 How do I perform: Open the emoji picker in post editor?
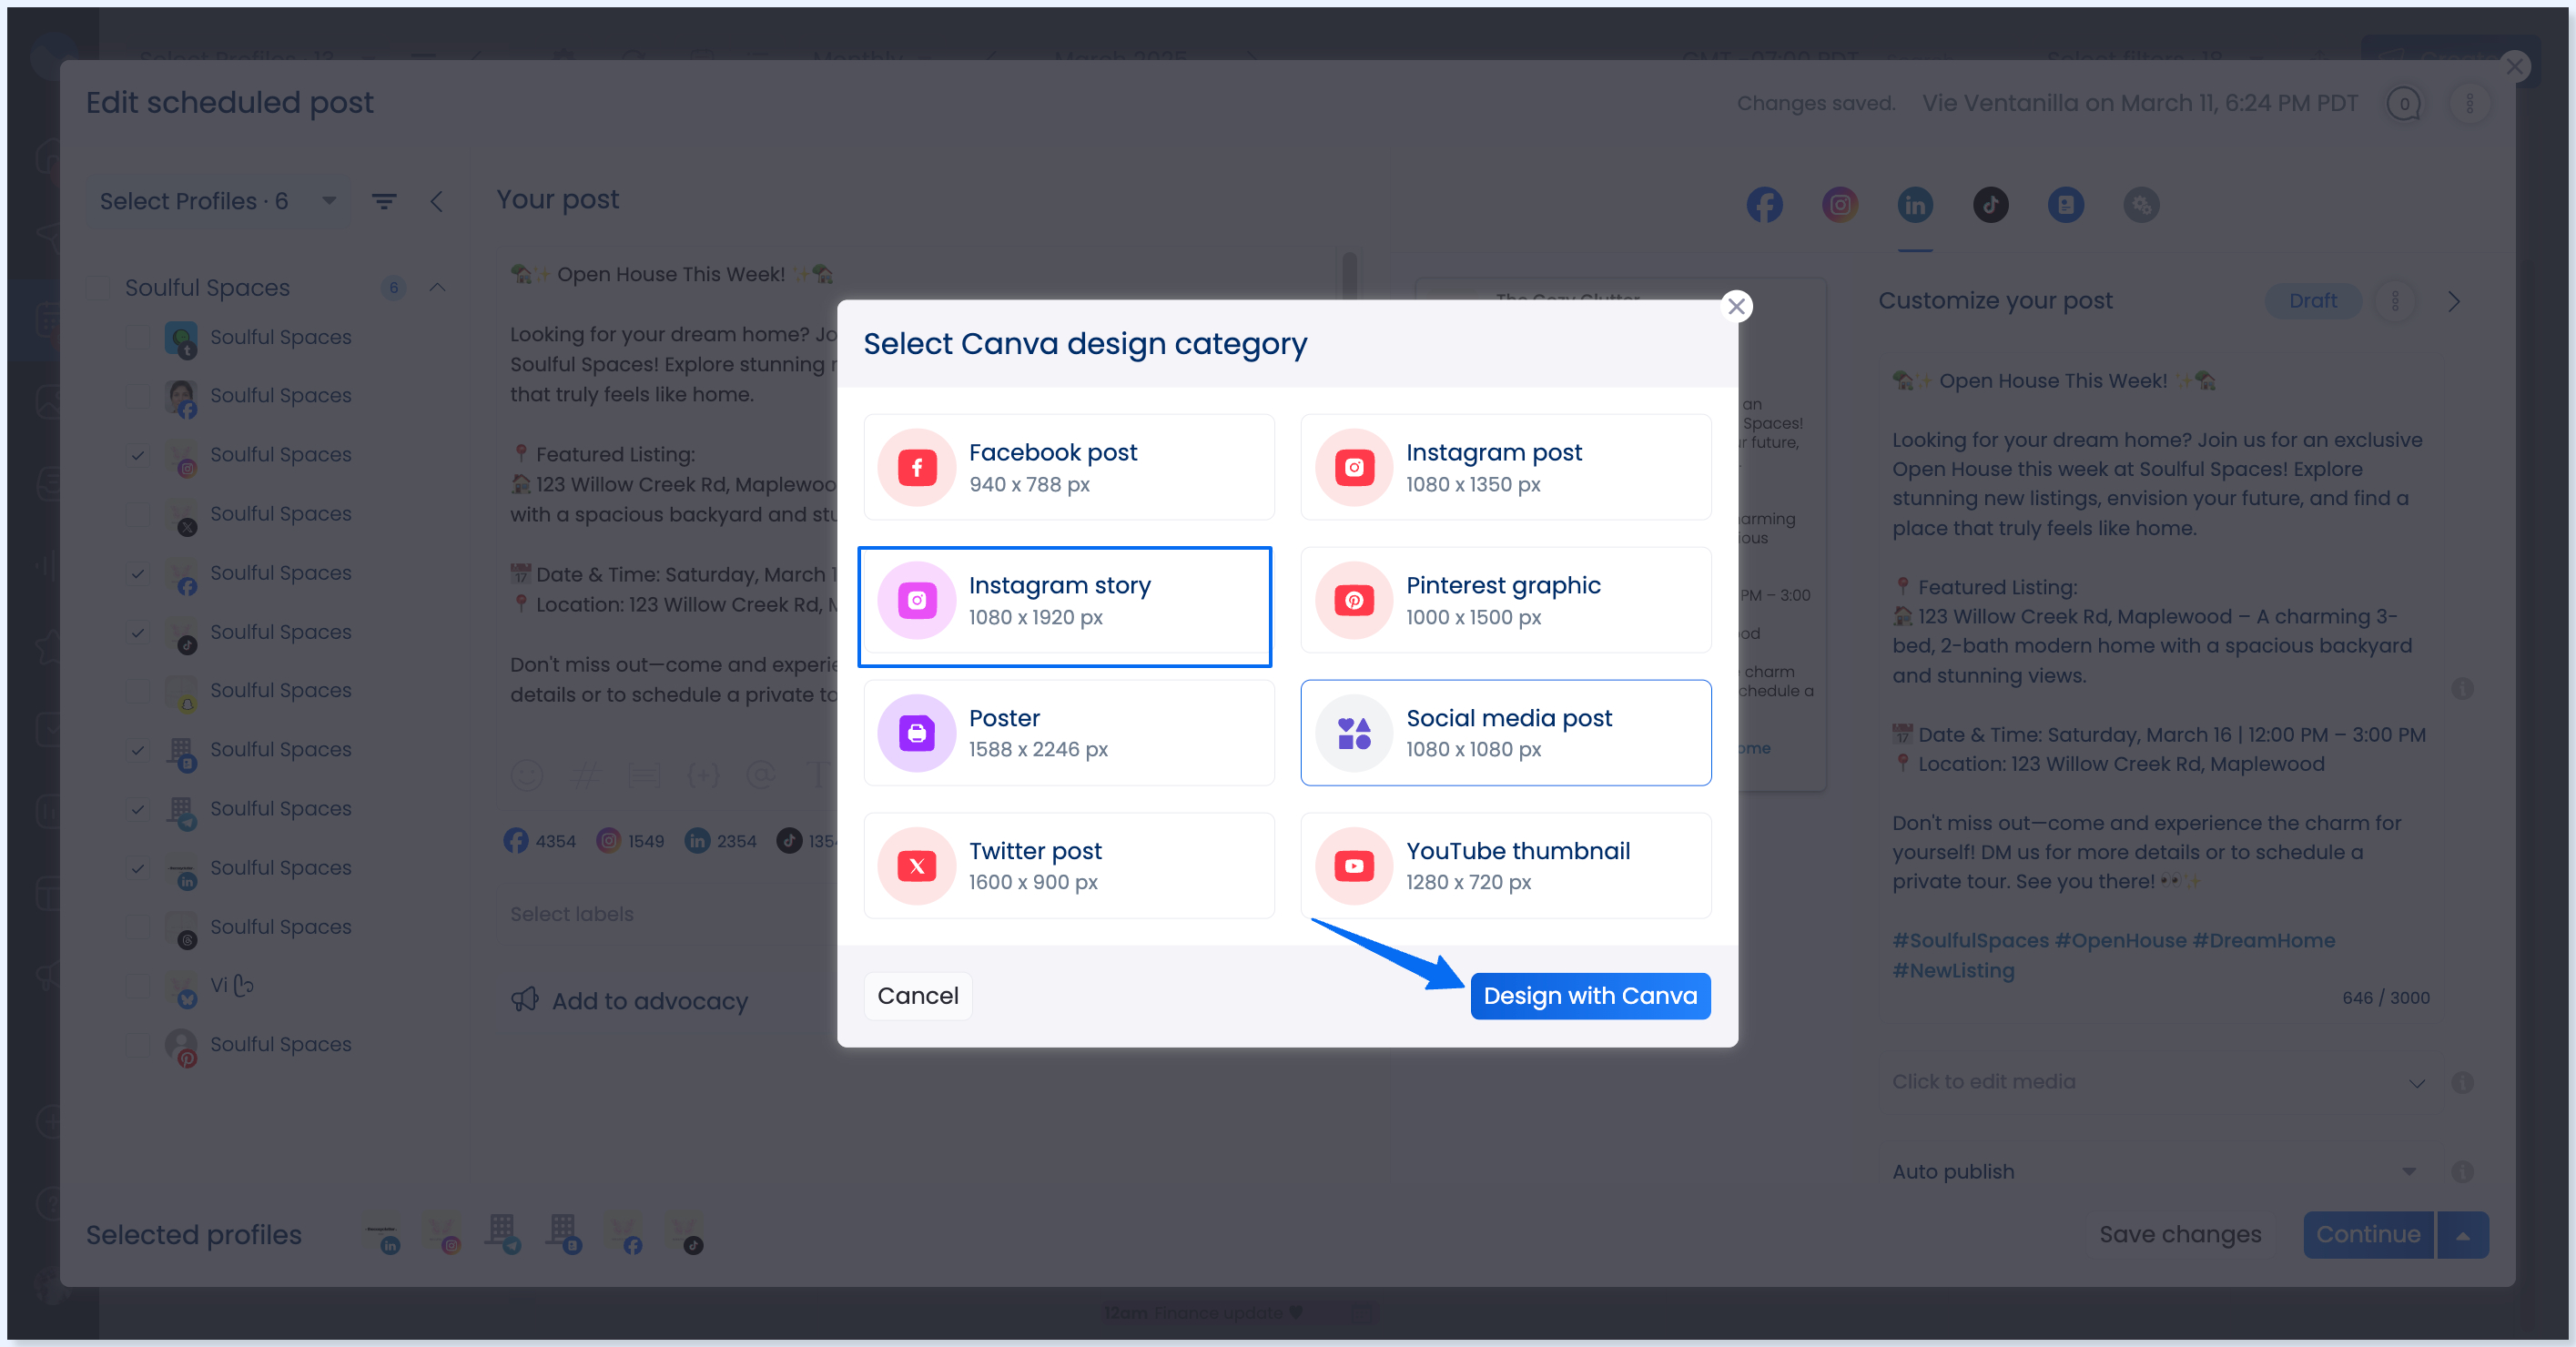coord(527,775)
